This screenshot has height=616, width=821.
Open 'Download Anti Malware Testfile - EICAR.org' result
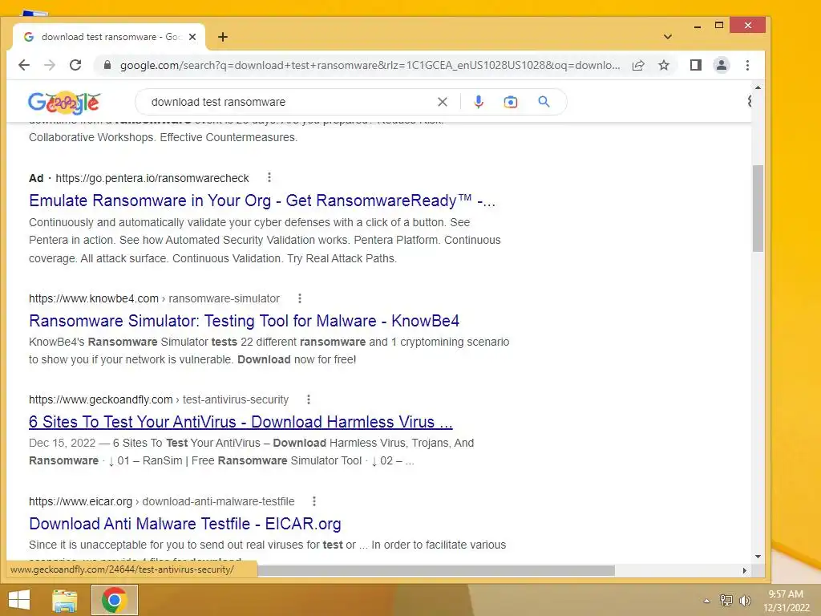185,523
